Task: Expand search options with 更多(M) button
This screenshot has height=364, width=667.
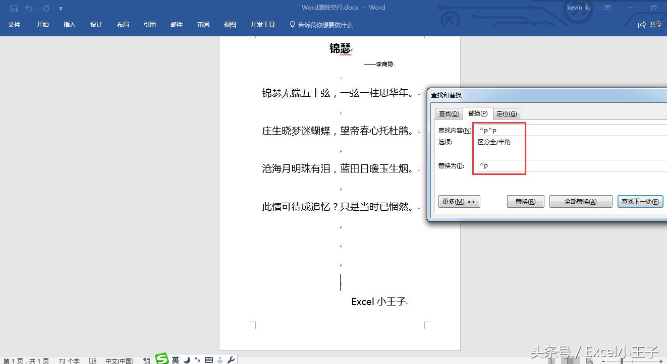Action: (459, 201)
